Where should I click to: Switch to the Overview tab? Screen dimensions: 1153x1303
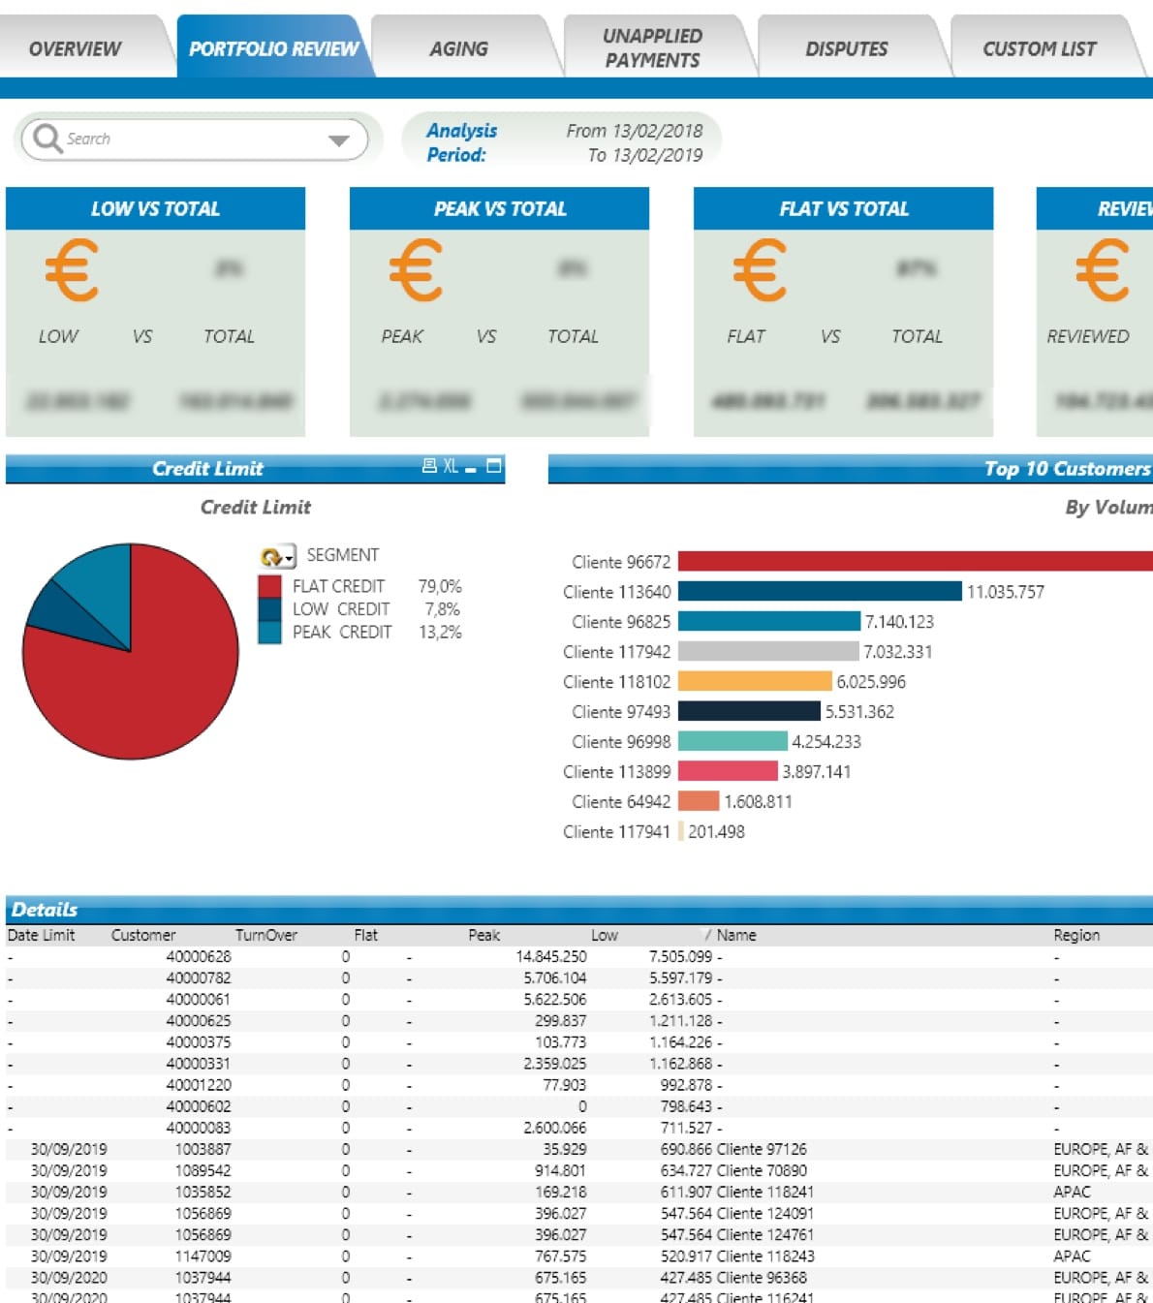(75, 48)
